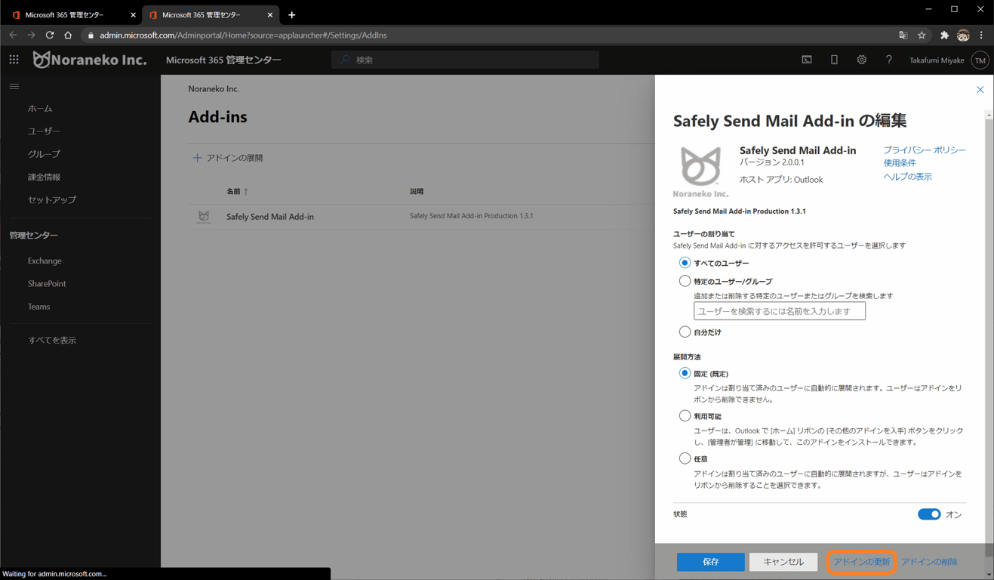Click the translate page icon in the address bar

point(903,35)
